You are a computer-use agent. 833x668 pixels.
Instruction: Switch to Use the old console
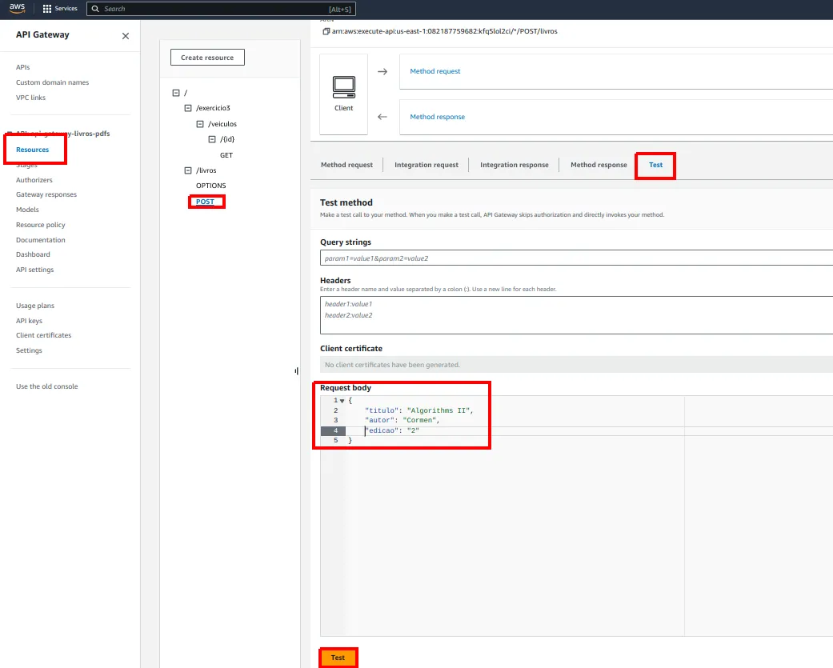[46, 386]
